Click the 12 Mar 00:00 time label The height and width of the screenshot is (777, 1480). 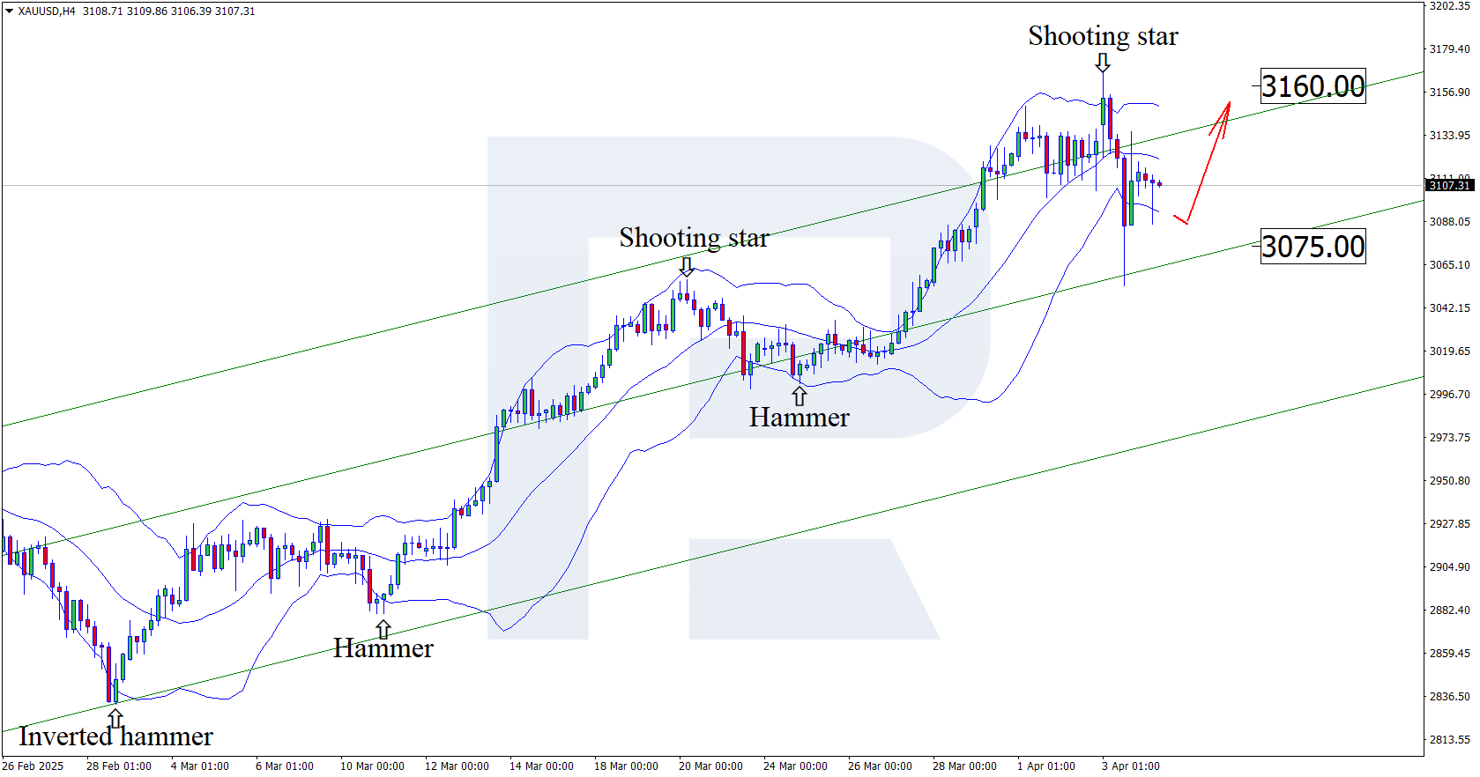457,766
